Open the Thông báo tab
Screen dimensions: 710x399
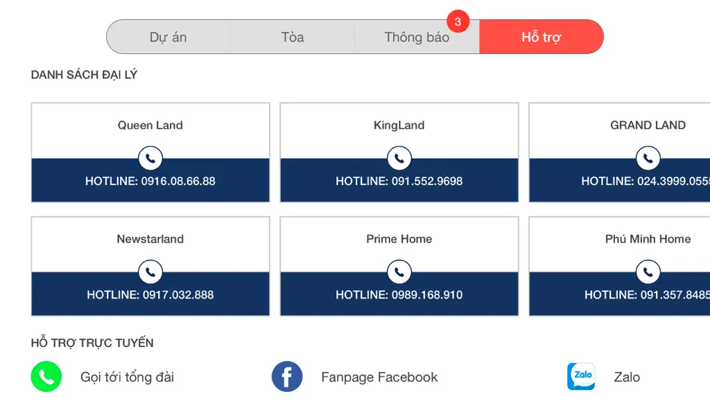click(x=417, y=37)
